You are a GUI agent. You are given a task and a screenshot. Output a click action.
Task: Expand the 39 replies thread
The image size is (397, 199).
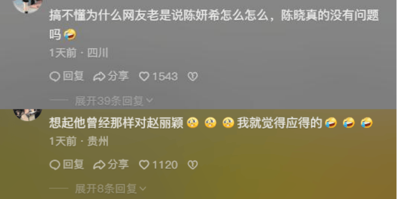(x=114, y=101)
